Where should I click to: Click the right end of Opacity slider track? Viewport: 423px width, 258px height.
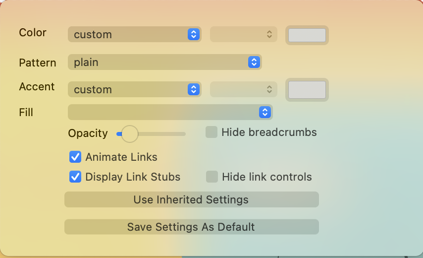click(x=183, y=133)
